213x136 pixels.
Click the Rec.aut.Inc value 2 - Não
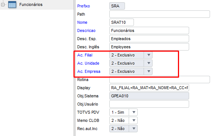(x=118, y=129)
